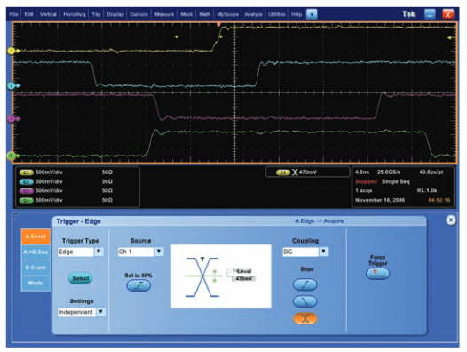This screenshot has width=467, height=352.
Task: Open the Coupling DC dropdown arrow
Action: pyautogui.click(x=324, y=252)
